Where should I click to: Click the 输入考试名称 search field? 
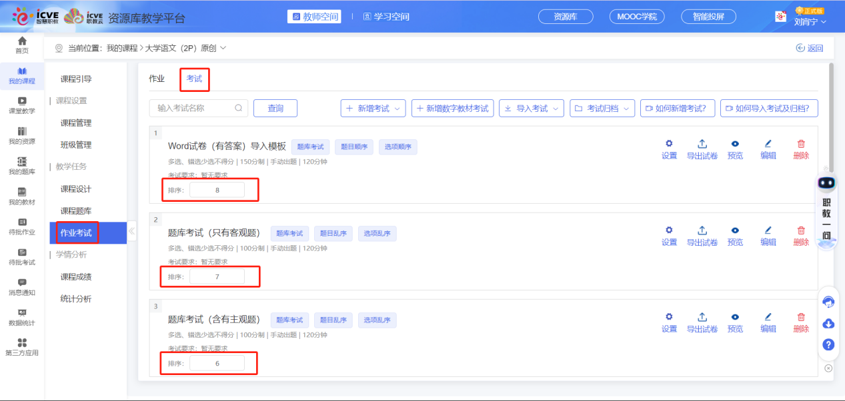point(195,108)
